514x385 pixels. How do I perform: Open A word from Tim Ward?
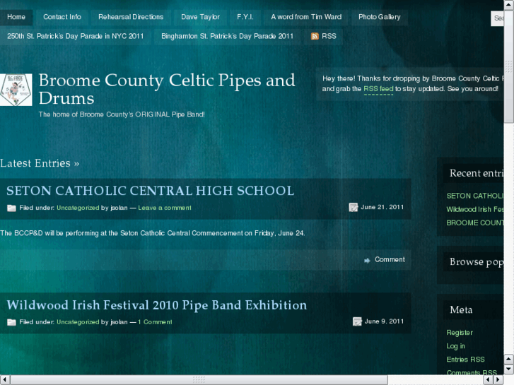(x=306, y=17)
